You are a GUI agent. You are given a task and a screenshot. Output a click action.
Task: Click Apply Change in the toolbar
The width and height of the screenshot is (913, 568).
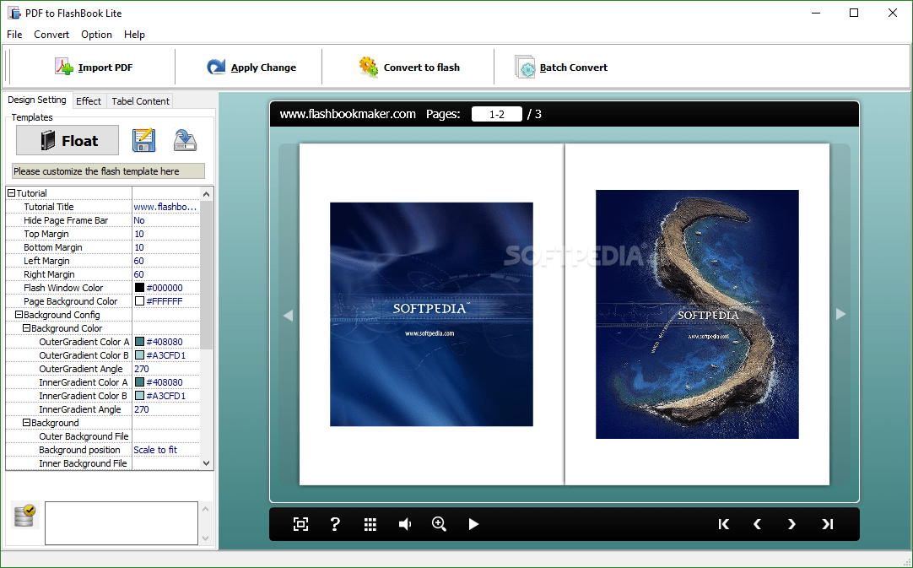[251, 68]
